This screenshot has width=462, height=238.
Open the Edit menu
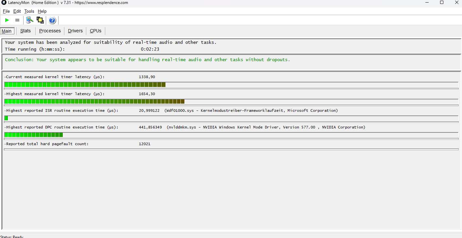click(x=17, y=11)
